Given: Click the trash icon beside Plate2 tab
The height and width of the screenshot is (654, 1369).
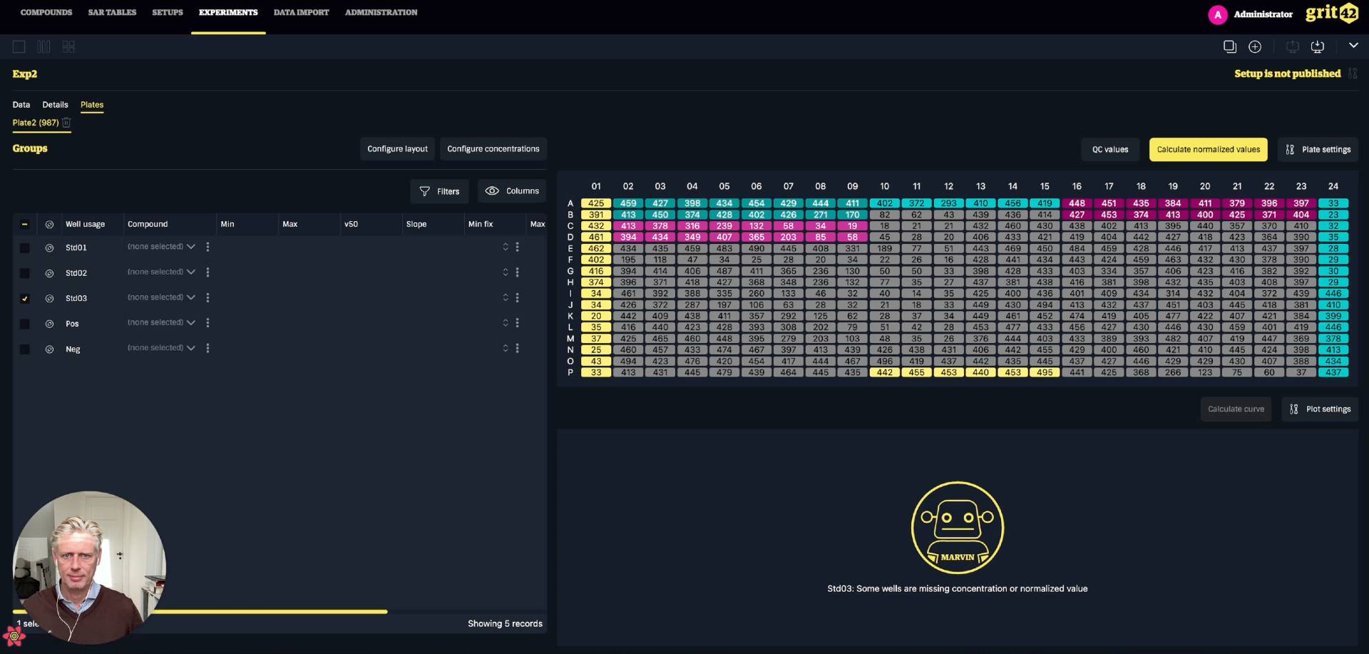Looking at the screenshot, I should pyautogui.click(x=66, y=123).
